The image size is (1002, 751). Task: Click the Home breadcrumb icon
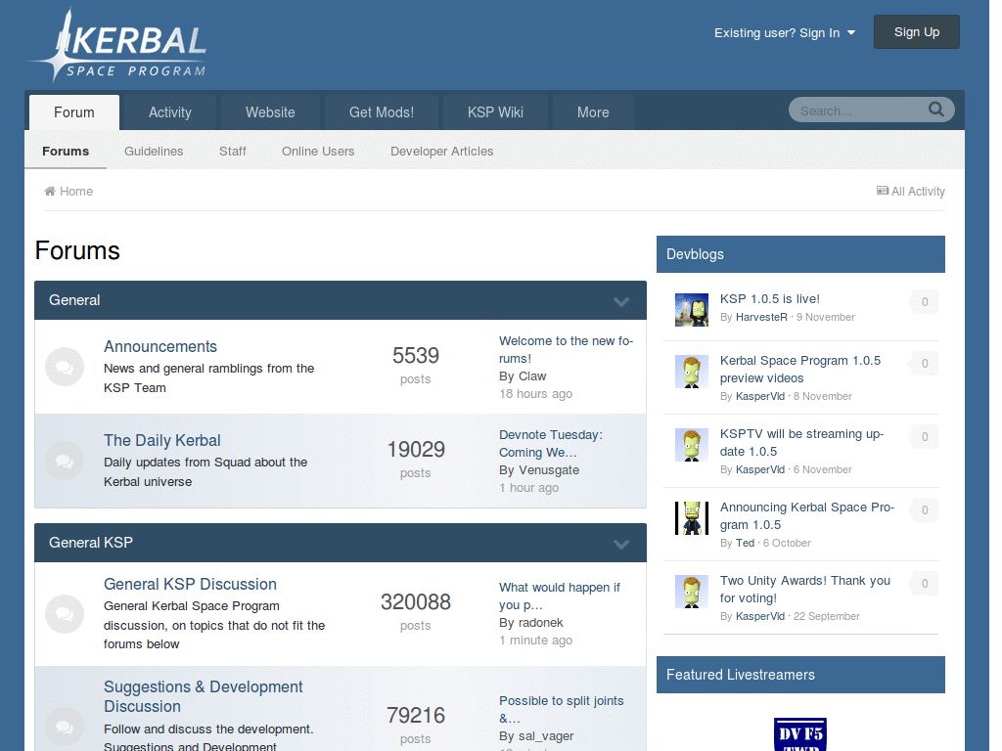point(50,192)
